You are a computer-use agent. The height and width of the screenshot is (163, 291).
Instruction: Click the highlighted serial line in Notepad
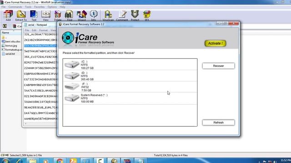[40, 46]
